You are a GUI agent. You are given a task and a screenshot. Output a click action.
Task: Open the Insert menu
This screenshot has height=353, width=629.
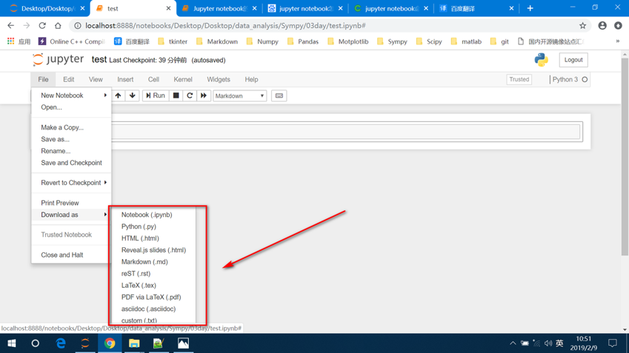pyautogui.click(x=125, y=79)
